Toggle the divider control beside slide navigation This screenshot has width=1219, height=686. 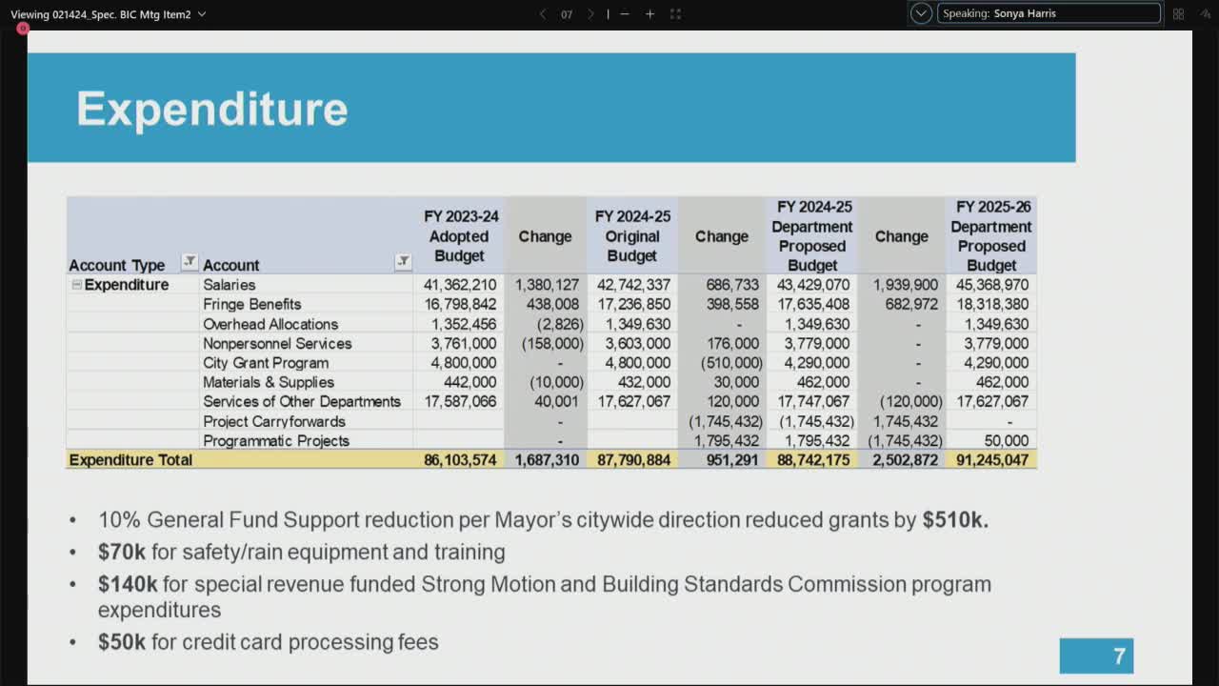607,14
